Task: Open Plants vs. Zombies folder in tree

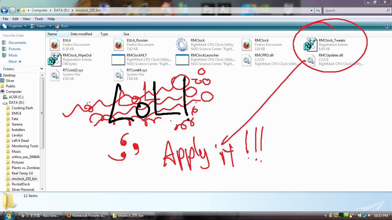Action: tap(26, 168)
